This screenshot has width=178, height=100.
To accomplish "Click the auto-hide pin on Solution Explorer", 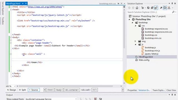I will [172, 4].
